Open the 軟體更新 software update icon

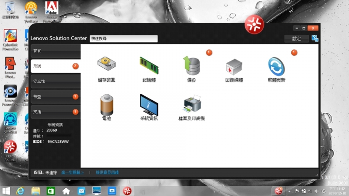point(276,66)
